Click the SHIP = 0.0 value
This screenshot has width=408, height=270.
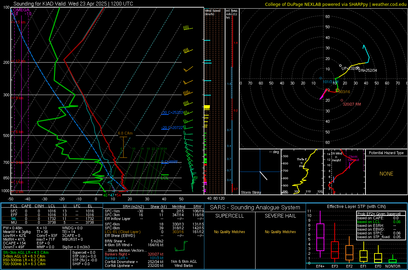[x=81, y=264]
